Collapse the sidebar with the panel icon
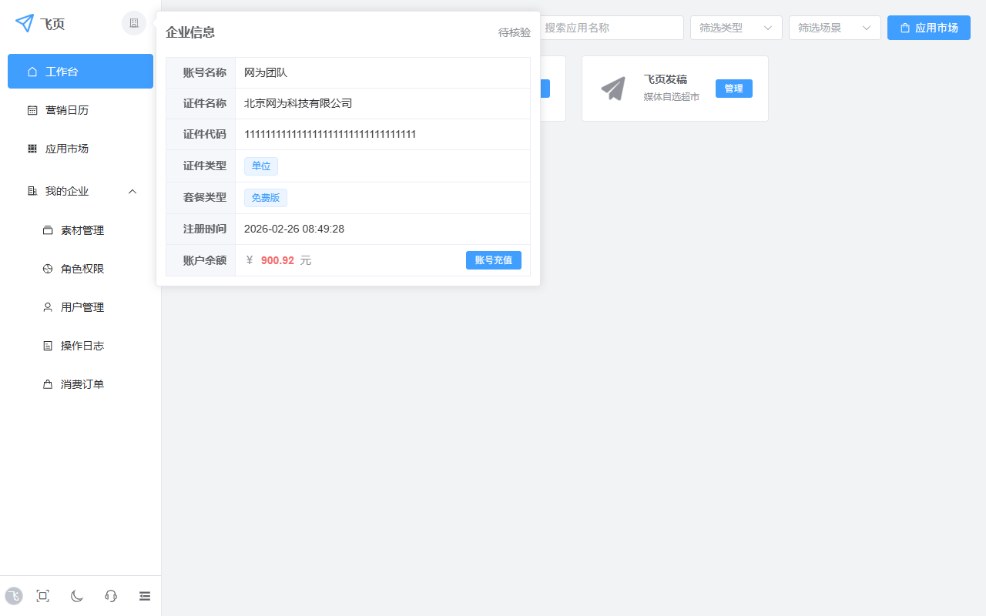The image size is (986, 616). [144, 595]
